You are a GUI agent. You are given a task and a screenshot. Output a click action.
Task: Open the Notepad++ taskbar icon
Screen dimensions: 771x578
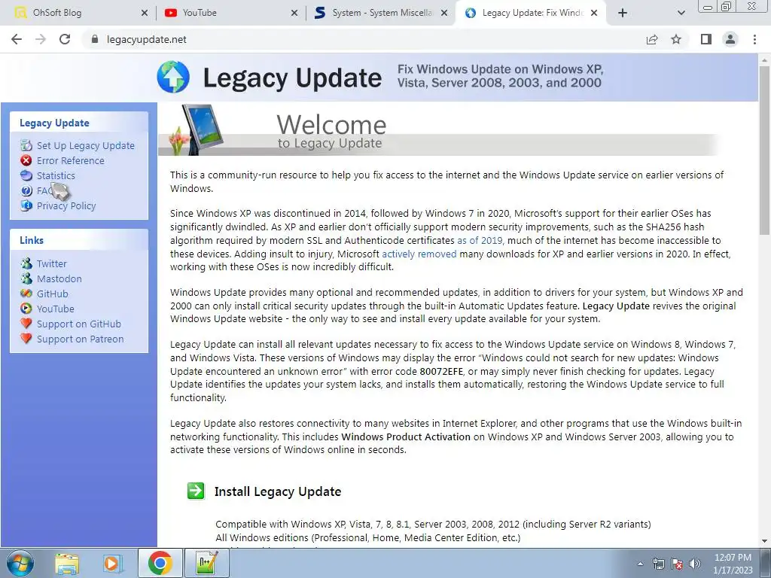tap(206, 563)
